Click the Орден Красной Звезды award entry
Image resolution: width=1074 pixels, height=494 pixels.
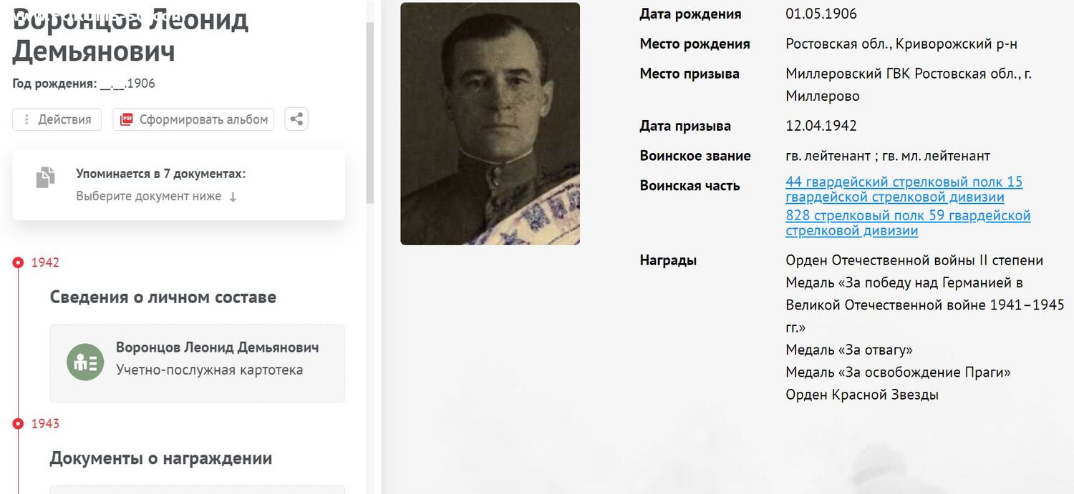click(x=862, y=395)
